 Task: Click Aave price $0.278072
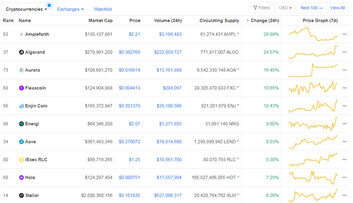pyautogui.click(x=130, y=142)
